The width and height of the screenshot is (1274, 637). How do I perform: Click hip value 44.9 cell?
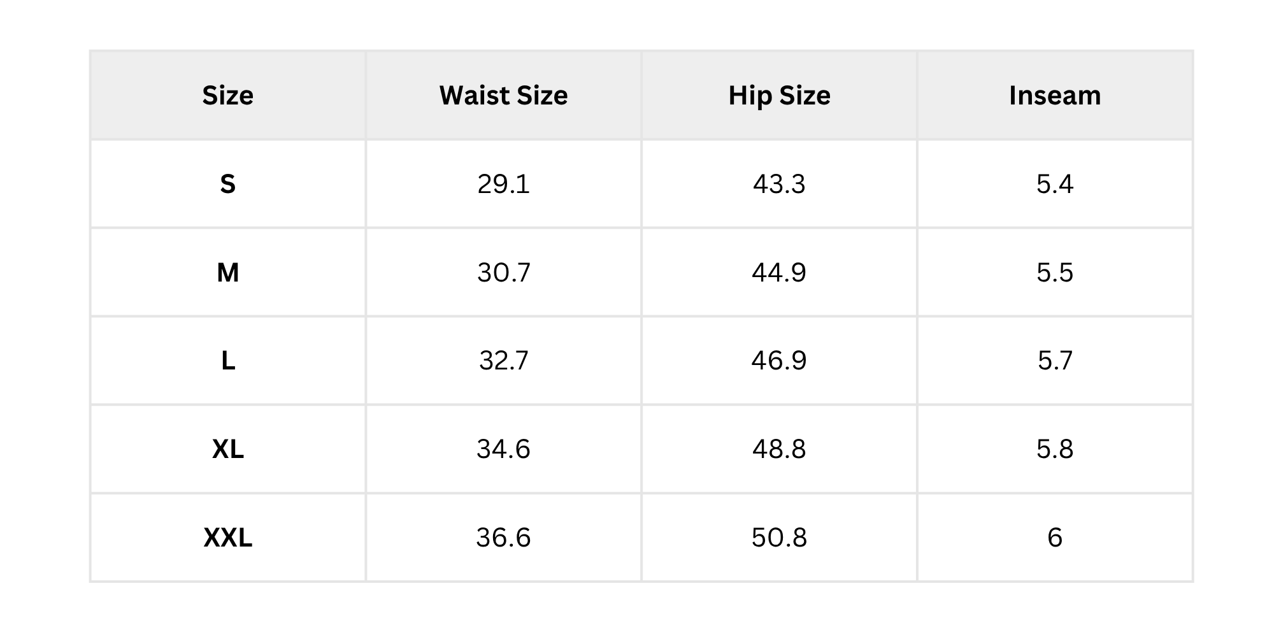pos(779,273)
